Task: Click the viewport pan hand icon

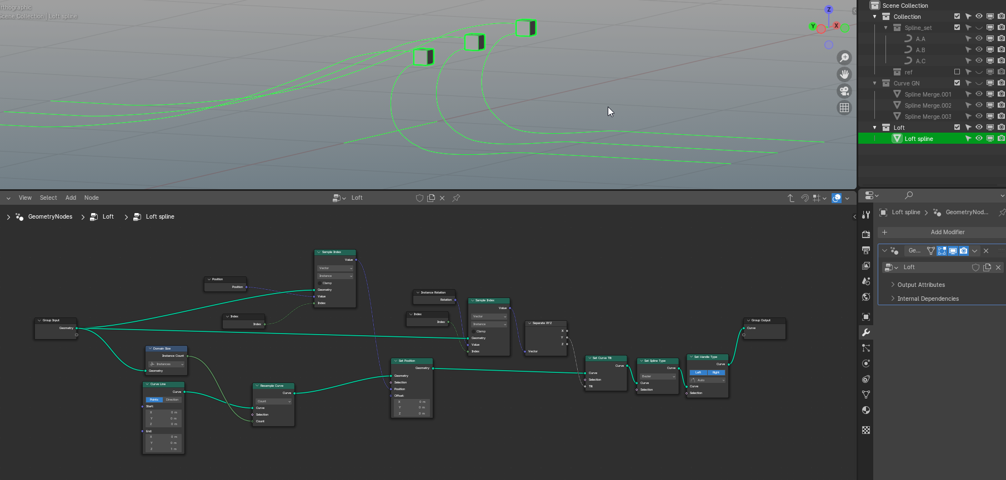Action: point(844,74)
